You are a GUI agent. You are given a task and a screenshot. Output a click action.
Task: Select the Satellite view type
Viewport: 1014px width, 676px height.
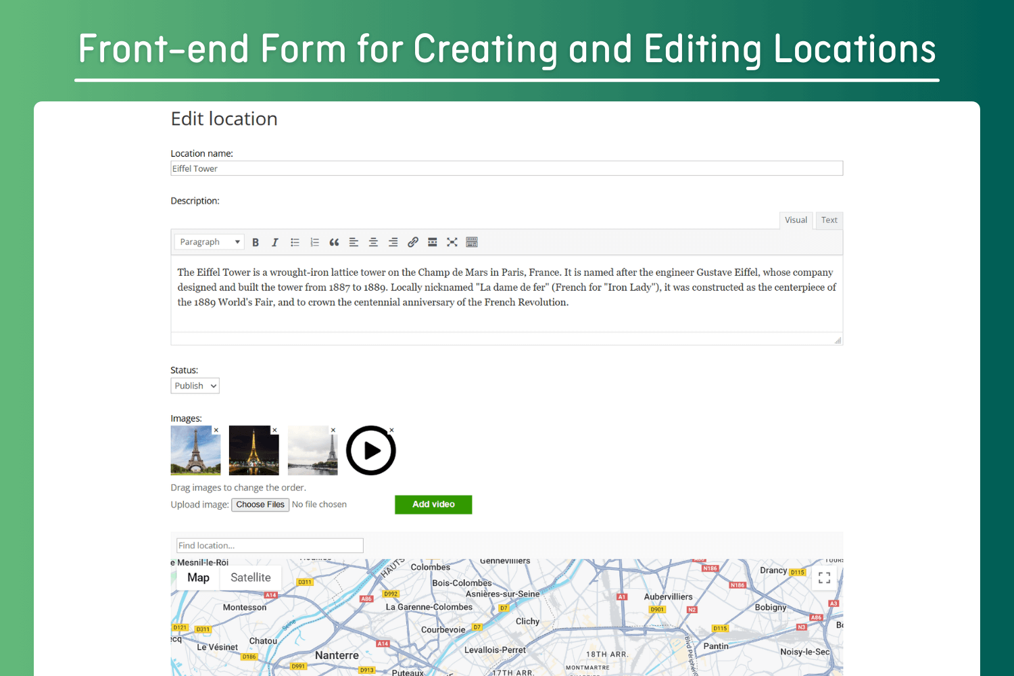point(250,577)
